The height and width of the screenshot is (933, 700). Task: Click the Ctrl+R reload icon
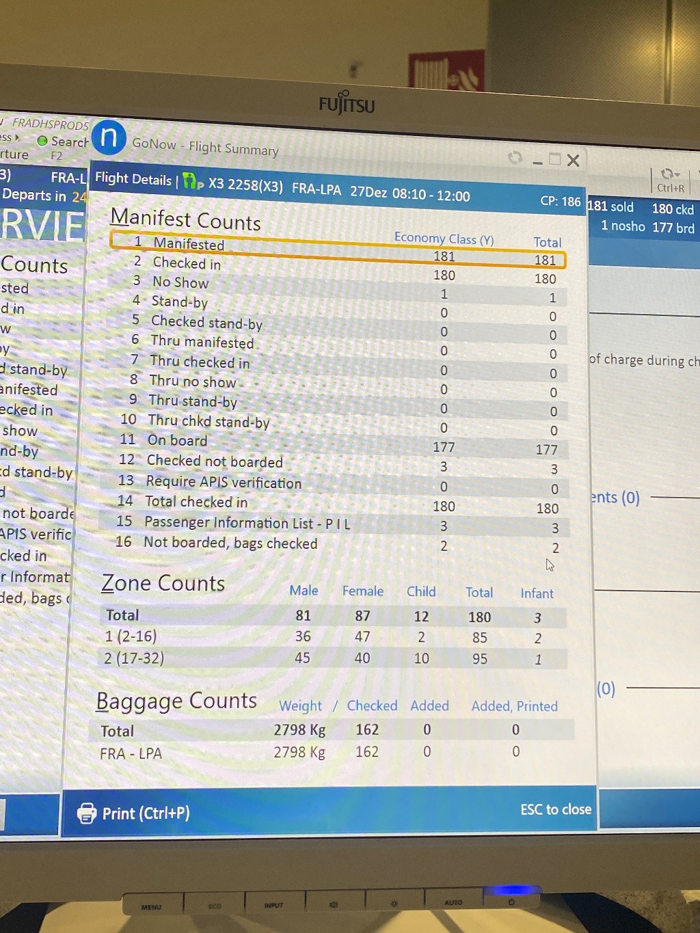coord(671,174)
